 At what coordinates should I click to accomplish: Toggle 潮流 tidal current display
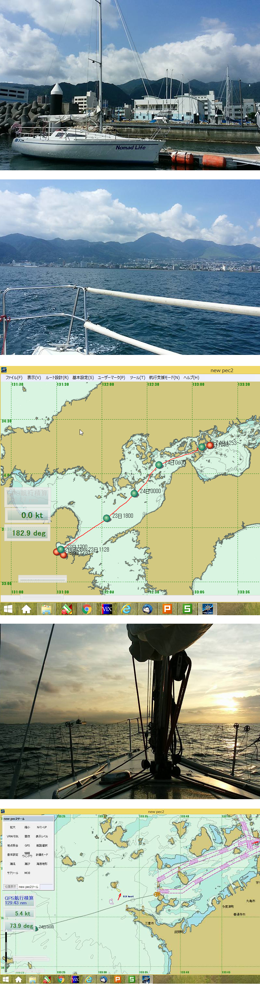(13, 864)
